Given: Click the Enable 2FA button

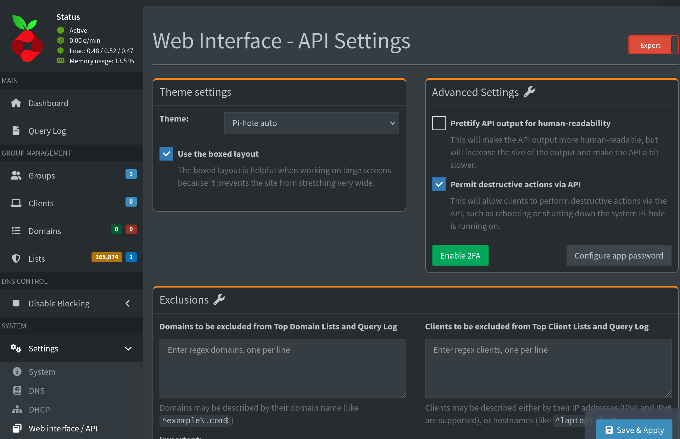Looking at the screenshot, I should (460, 255).
